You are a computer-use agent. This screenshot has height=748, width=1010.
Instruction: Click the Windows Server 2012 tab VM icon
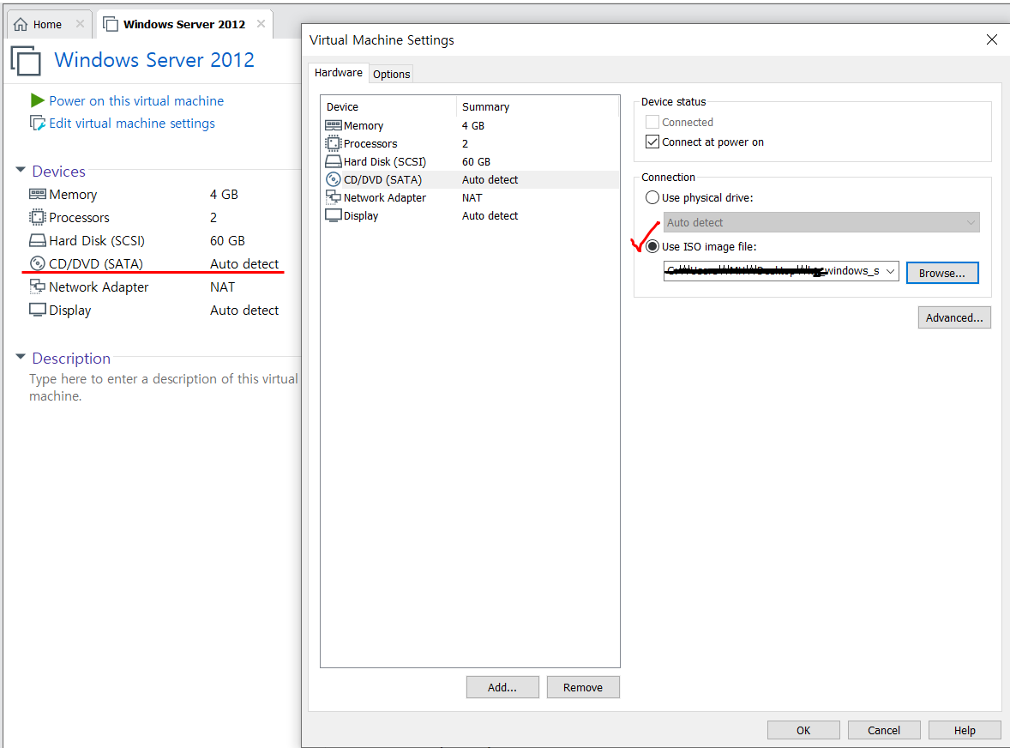(x=111, y=25)
